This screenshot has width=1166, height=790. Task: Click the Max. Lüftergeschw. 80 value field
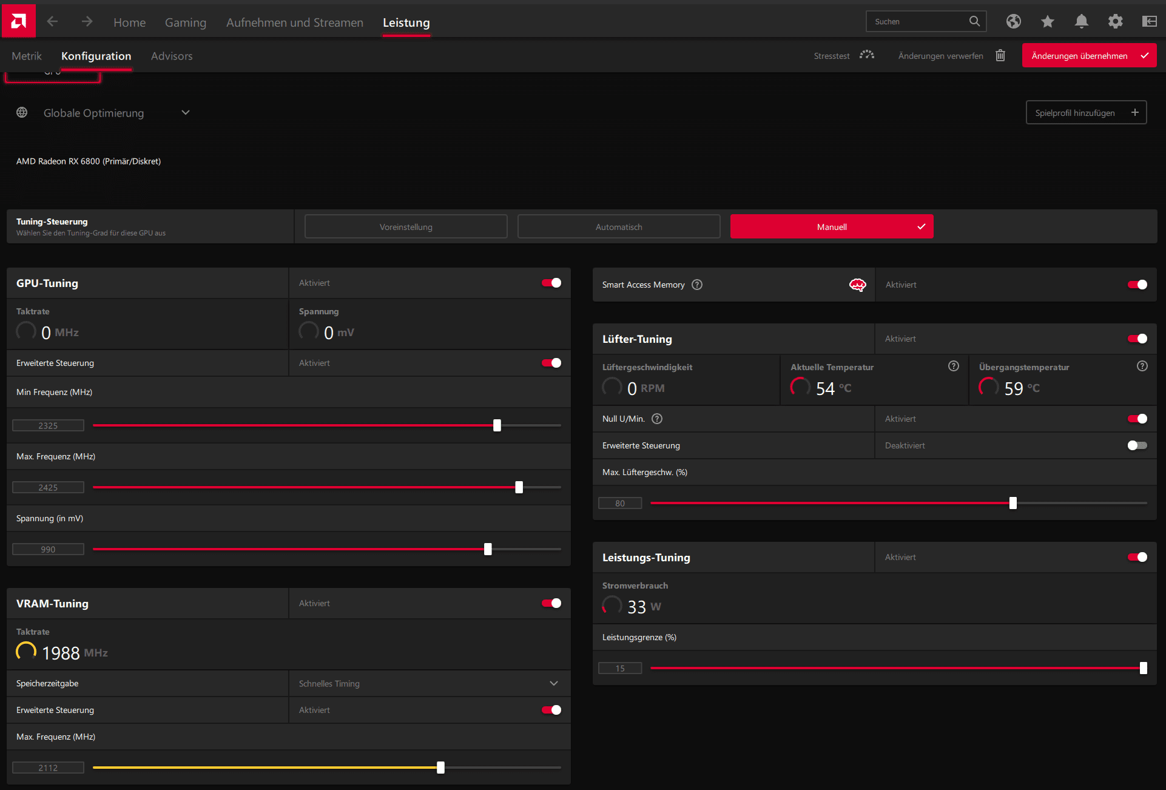click(x=620, y=503)
